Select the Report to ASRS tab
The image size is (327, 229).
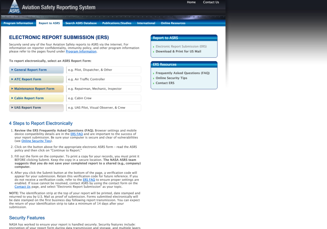tap(49, 23)
